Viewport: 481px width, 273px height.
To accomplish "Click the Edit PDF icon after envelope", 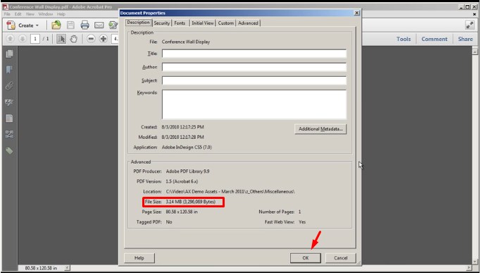I will pos(113,25).
